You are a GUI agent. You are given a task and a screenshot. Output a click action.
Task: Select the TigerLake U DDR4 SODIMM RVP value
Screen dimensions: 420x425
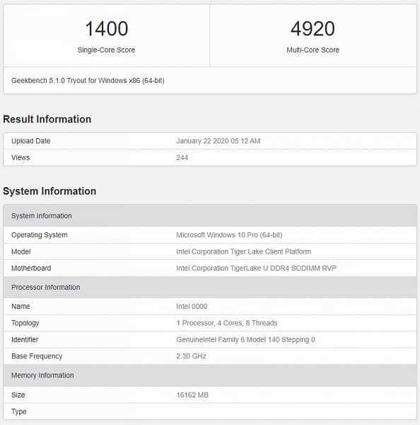(256, 268)
